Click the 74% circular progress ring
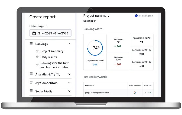 point(95,48)
